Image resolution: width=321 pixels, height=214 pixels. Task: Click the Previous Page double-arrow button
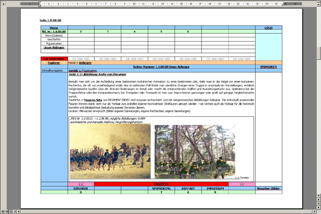click(318, 200)
